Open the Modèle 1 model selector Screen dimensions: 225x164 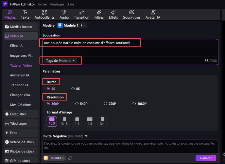72,26
